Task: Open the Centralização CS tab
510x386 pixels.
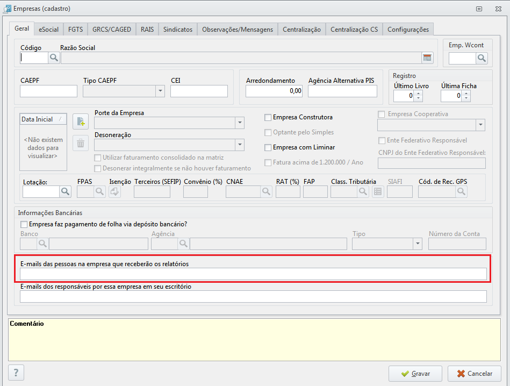Action: tap(354, 29)
